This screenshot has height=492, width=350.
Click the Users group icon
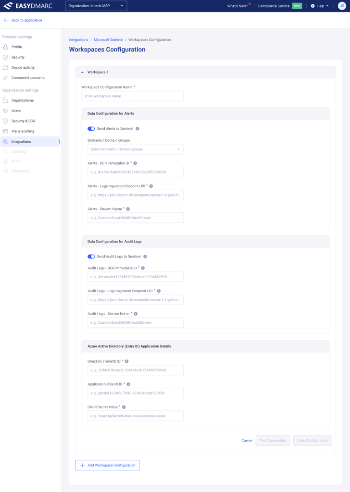click(x=5, y=111)
